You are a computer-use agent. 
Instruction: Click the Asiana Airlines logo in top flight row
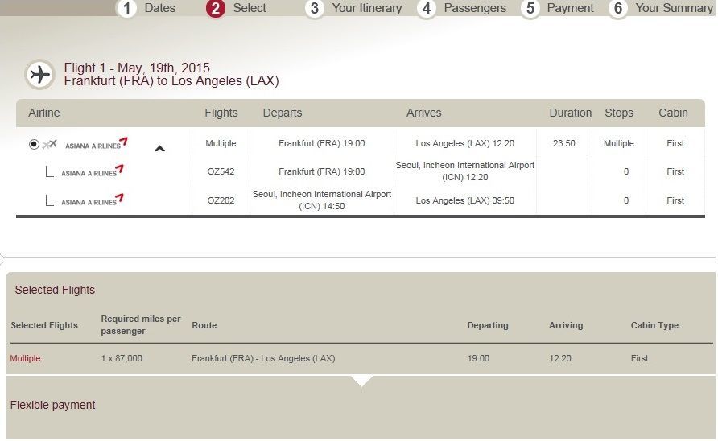96,144
